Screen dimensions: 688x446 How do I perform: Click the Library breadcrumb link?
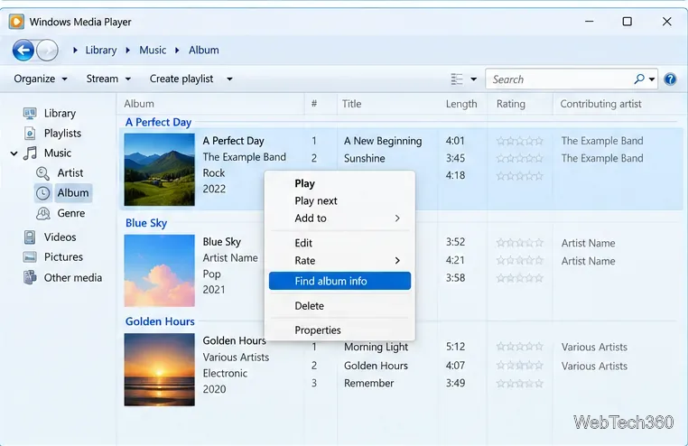pyautogui.click(x=101, y=50)
